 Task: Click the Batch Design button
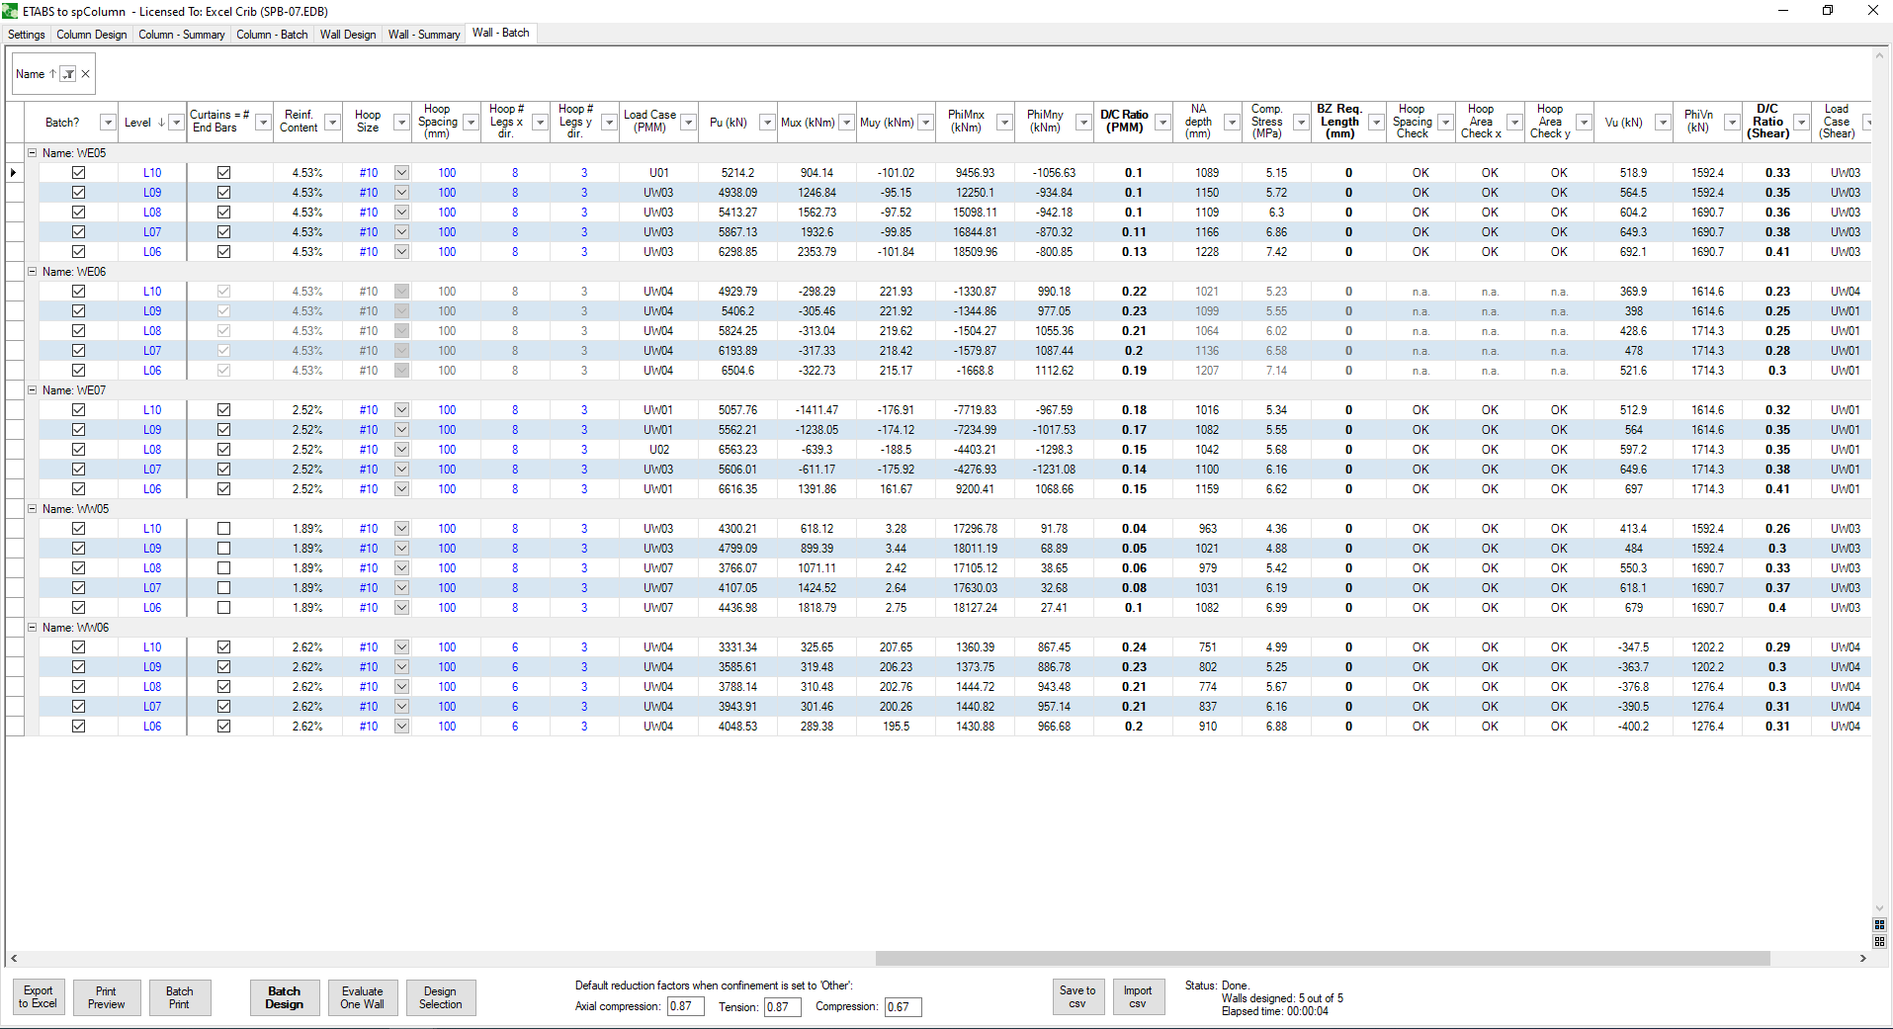(x=284, y=997)
